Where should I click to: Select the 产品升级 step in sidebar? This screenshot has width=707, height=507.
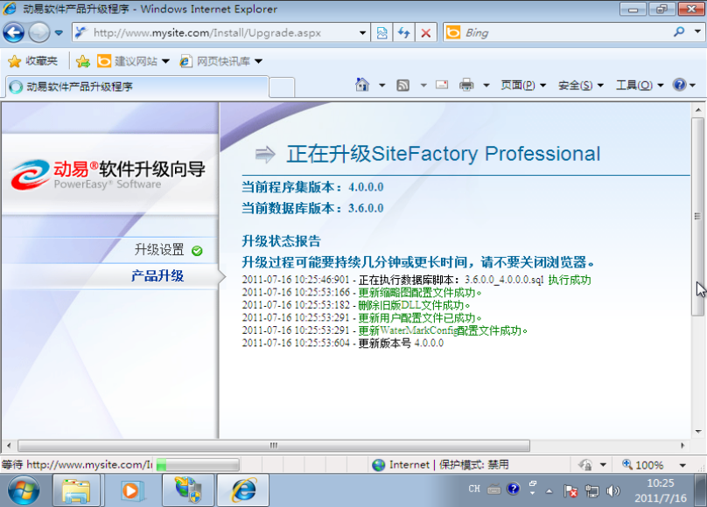pyautogui.click(x=157, y=276)
